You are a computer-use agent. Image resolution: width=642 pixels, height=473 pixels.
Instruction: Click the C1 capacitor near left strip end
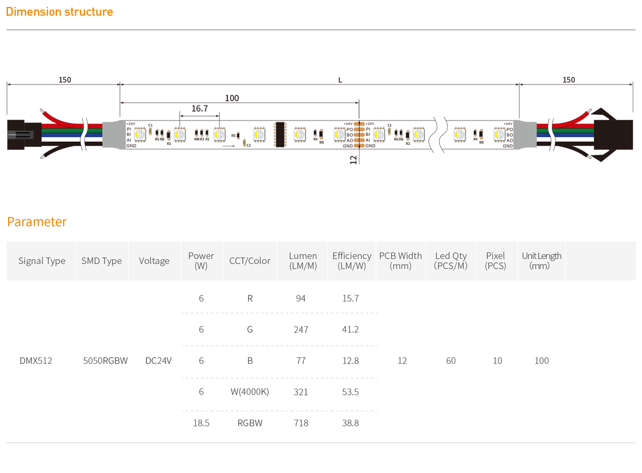[x=150, y=131]
